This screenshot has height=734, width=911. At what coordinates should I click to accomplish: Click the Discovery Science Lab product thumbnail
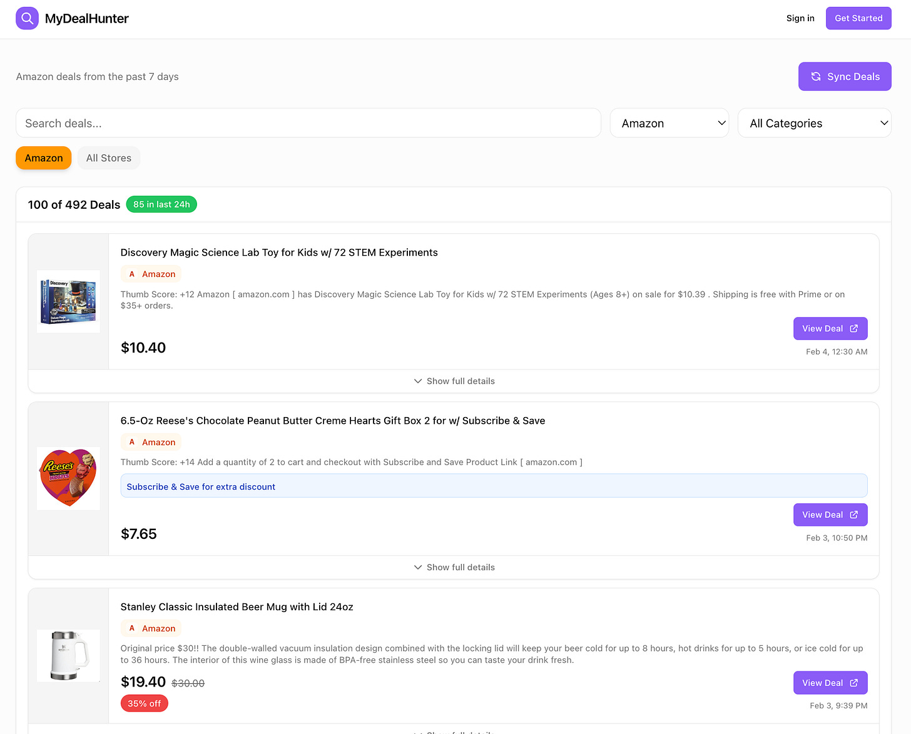tap(68, 301)
